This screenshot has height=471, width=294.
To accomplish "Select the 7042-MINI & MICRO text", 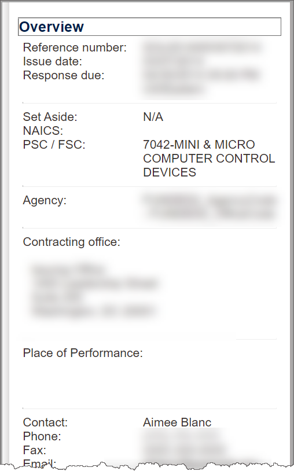I will [199, 145].
